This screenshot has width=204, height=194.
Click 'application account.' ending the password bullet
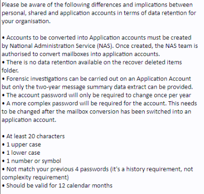(x=29, y=120)
